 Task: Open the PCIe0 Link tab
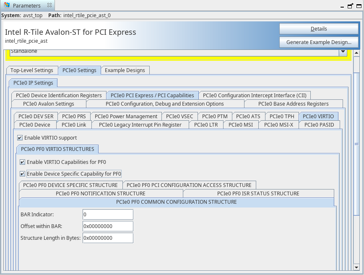pyautogui.click(x=74, y=125)
